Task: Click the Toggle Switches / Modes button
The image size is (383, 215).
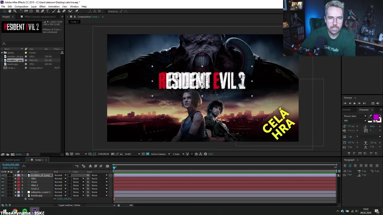Action: 69,205
